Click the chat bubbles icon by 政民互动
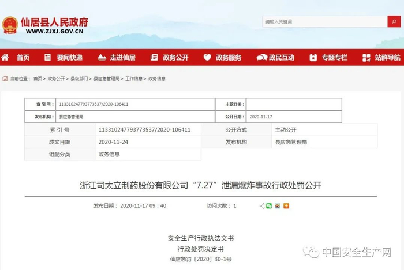This screenshot has height=270, width=404. point(262,58)
